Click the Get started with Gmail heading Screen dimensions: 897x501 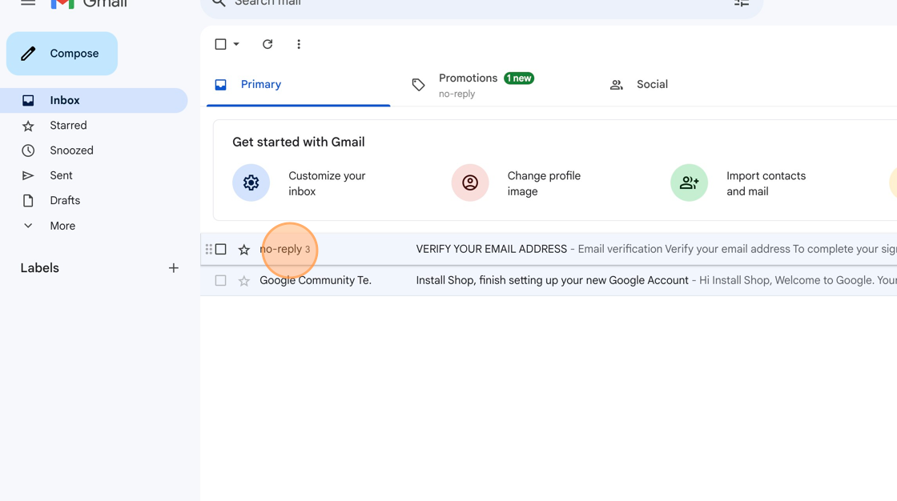point(299,142)
